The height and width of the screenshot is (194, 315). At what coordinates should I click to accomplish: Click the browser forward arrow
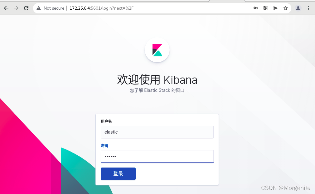[16, 8]
